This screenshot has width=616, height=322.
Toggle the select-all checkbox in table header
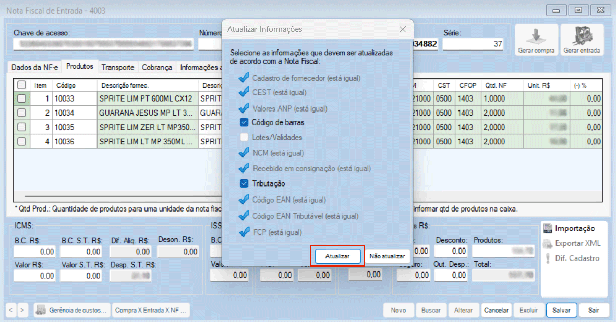click(x=21, y=85)
